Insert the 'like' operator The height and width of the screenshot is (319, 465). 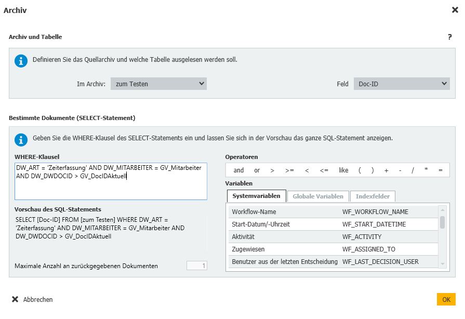[343, 170]
